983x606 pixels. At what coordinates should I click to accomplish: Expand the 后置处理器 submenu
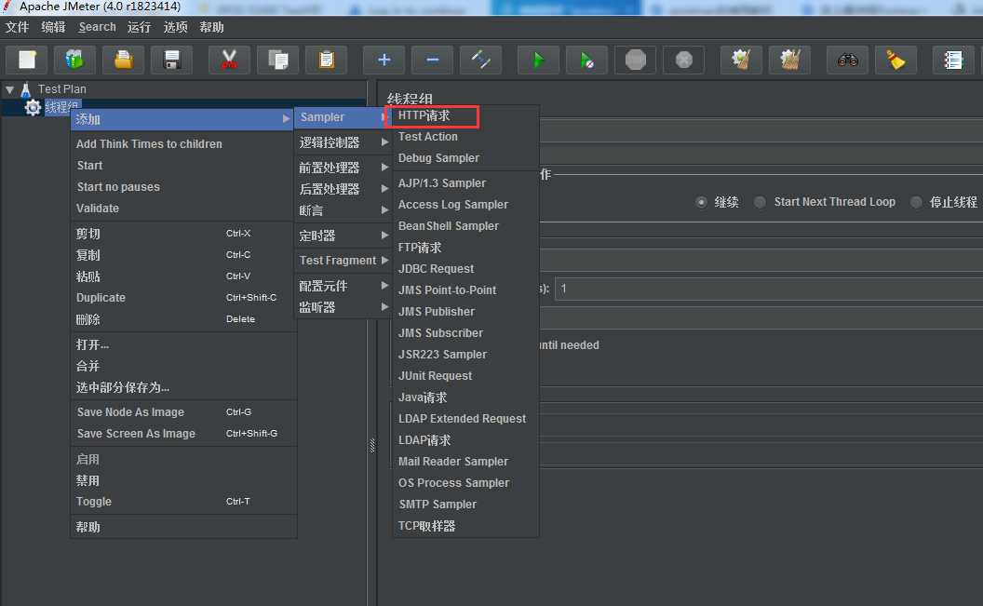[x=343, y=189]
